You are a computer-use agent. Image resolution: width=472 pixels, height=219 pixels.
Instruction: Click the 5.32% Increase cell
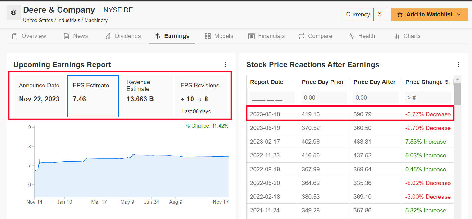coord(426,211)
